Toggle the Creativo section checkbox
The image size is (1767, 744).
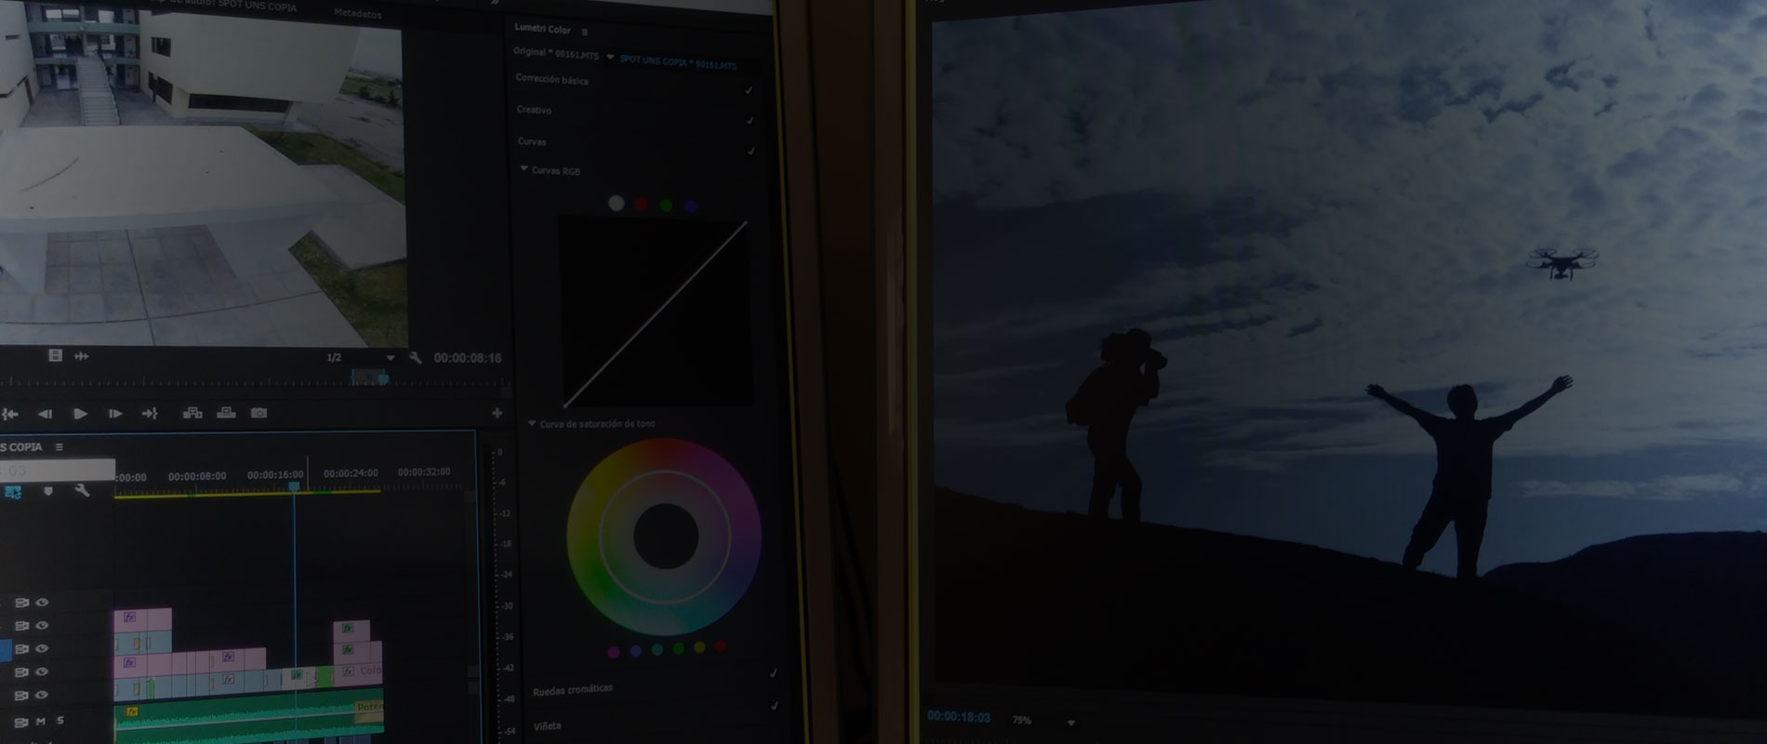(x=750, y=121)
